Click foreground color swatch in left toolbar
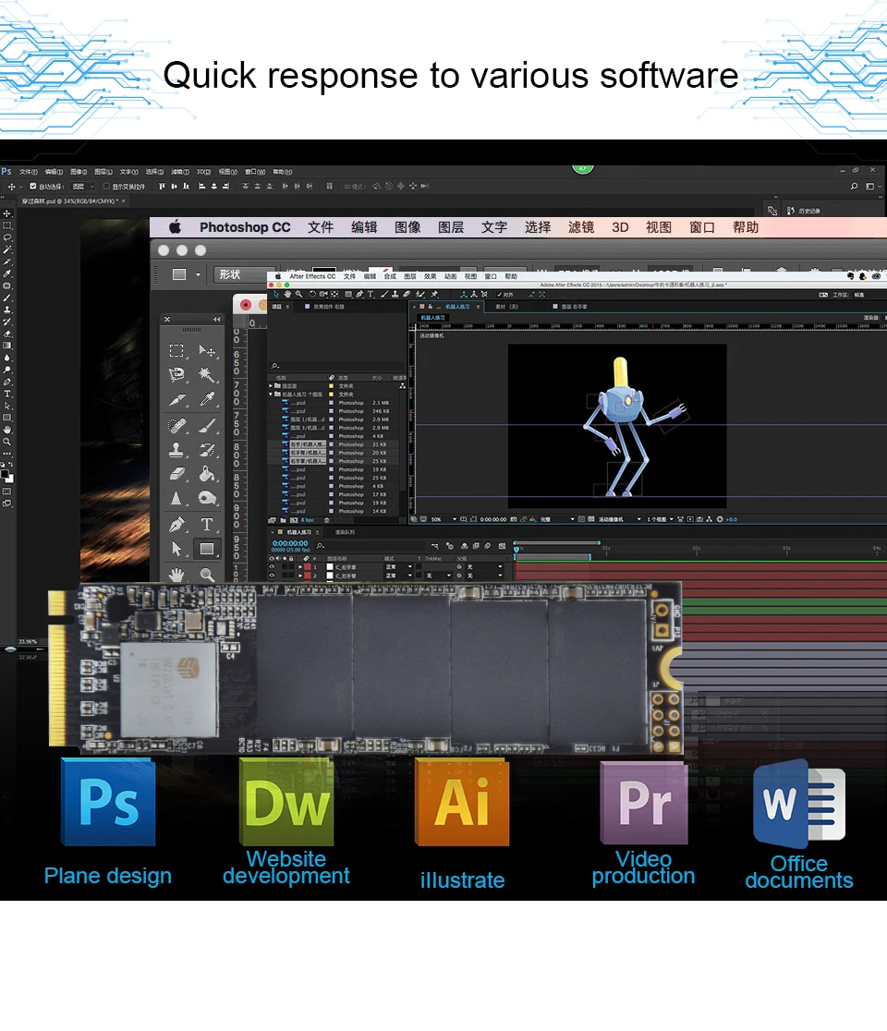This screenshot has height=1031, width=887. (5, 474)
